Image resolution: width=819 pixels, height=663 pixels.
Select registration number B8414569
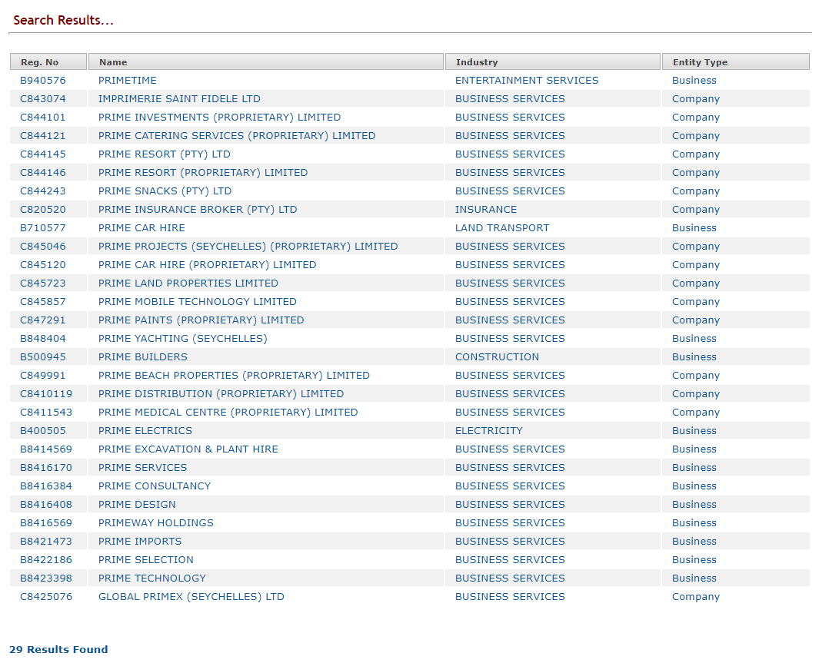[46, 449]
